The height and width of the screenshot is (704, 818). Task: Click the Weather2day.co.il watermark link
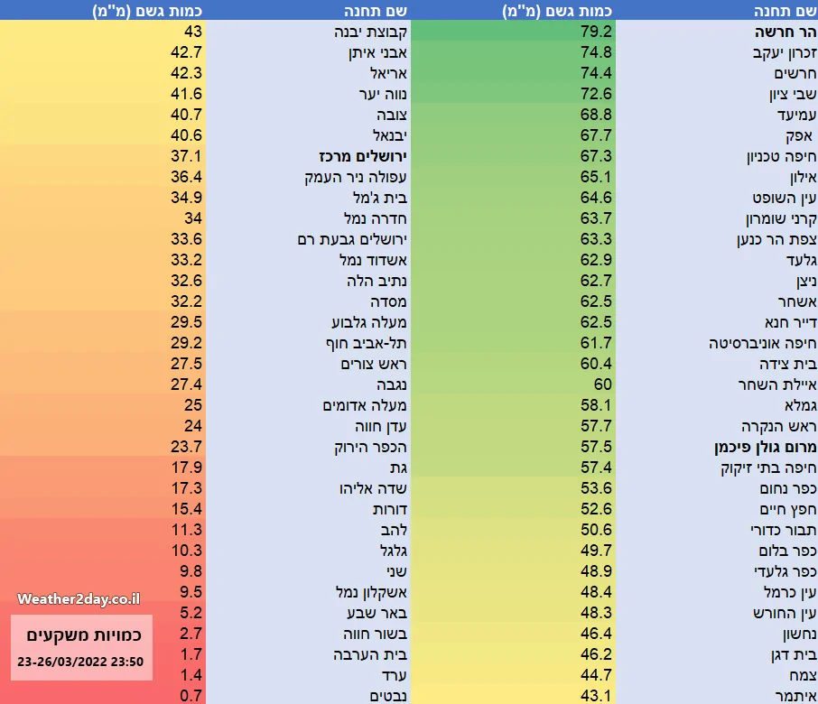(x=78, y=598)
